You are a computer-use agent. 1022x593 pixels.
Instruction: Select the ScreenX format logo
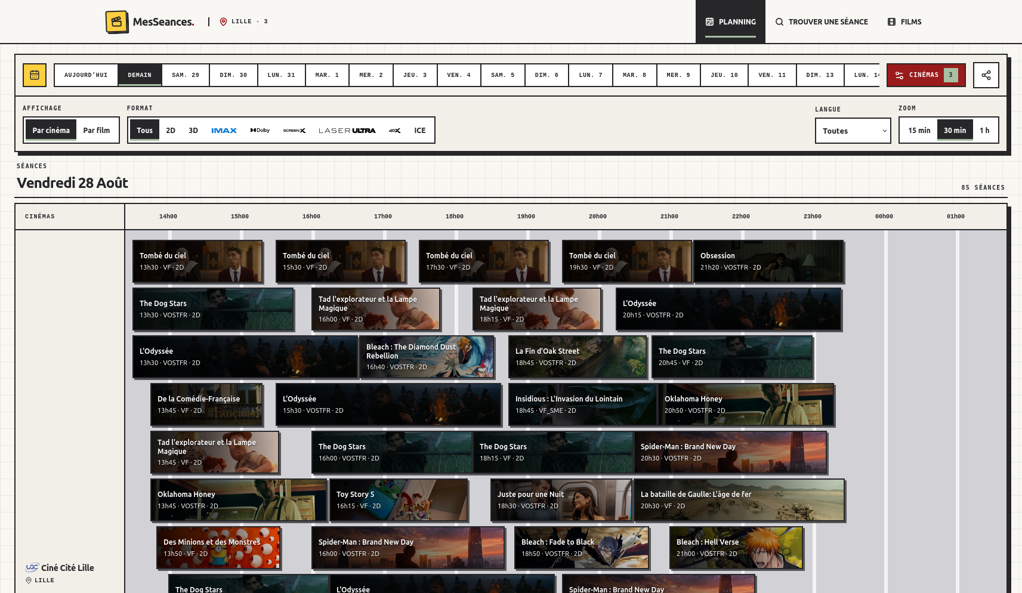[294, 130]
